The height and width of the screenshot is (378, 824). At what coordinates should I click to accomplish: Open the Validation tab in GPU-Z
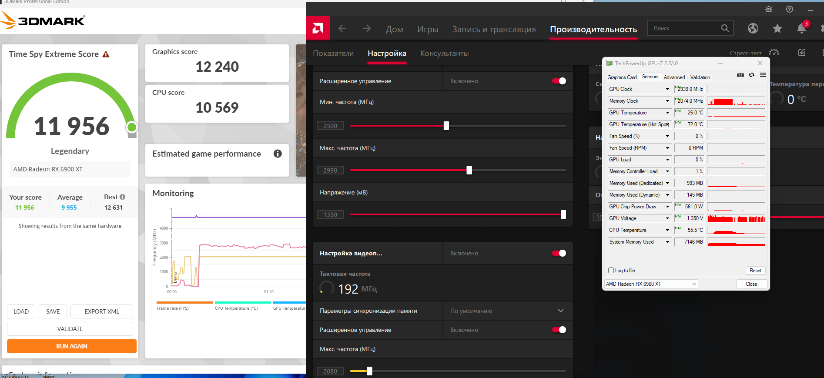point(700,77)
